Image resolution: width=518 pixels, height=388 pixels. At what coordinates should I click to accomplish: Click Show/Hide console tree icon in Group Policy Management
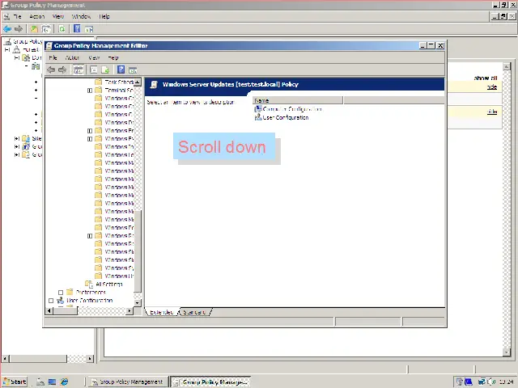click(47, 29)
